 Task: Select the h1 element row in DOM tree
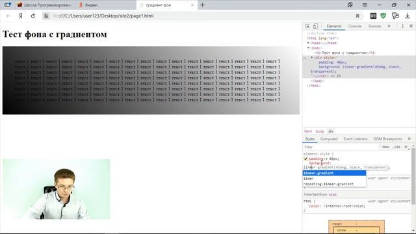345,53
